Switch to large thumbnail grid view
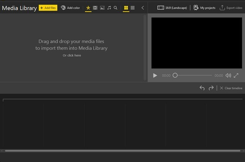245x162 pixels. pos(126,8)
